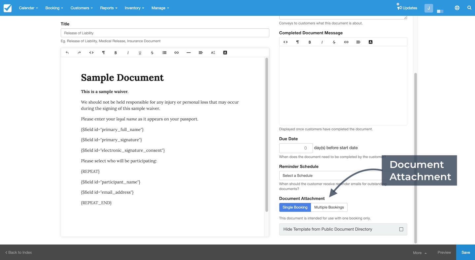Click the Save button
The image size is (475, 260).
point(465,252)
